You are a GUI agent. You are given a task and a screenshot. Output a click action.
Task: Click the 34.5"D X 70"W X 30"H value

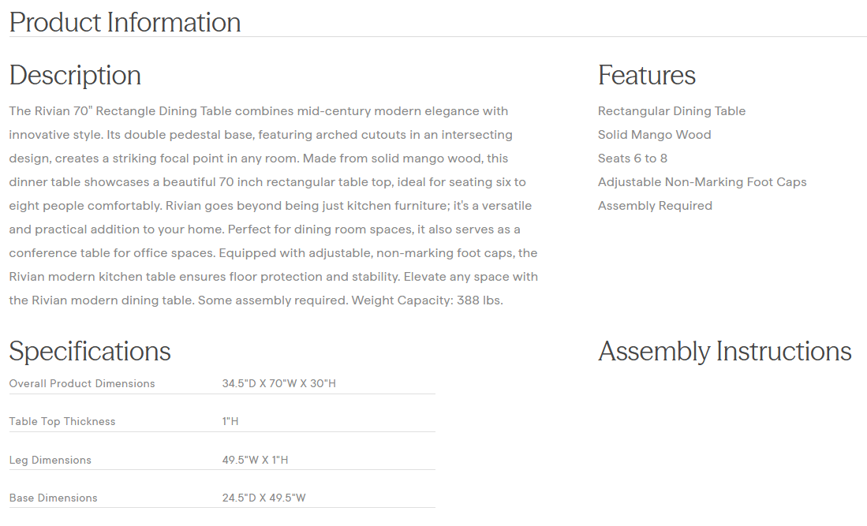[279, 384]
